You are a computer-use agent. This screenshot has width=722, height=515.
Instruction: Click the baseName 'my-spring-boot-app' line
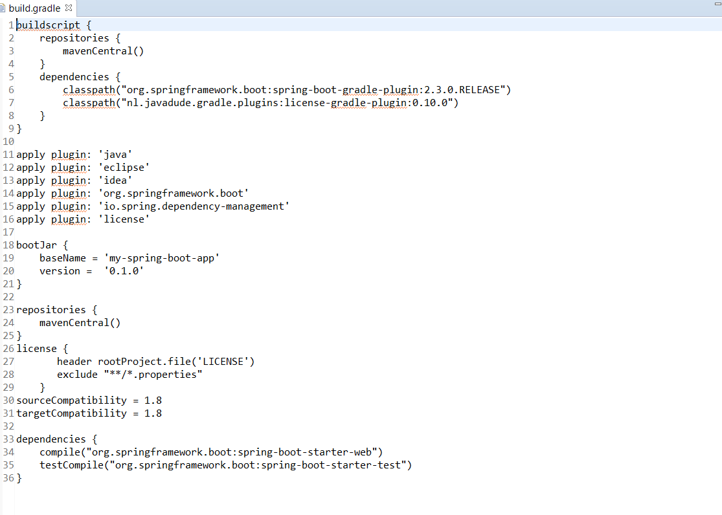(x=130, y=257)
